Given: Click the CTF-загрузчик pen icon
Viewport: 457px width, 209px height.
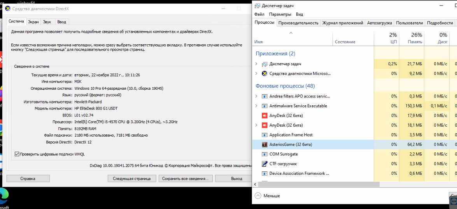Looking at the screenshot, I should tap(264, 164).
